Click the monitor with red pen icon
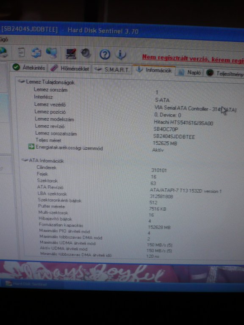Viewport: 244px width, 325px height. coord(71,54)
